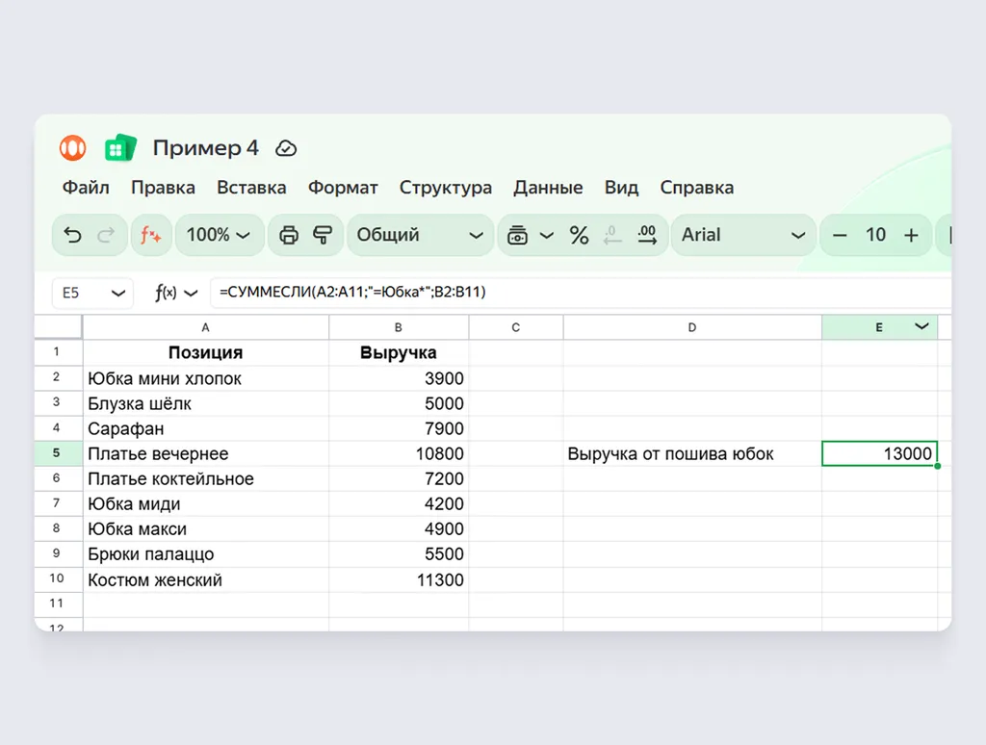Select the Выручка header cell

[399, 352]
